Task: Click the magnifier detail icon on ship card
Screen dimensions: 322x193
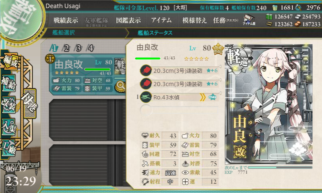Action: 120,86
